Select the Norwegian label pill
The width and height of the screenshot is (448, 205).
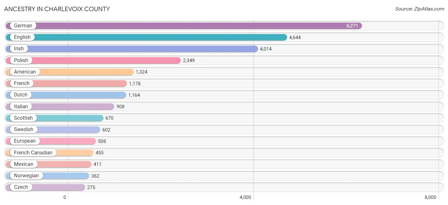coord(26,176)
